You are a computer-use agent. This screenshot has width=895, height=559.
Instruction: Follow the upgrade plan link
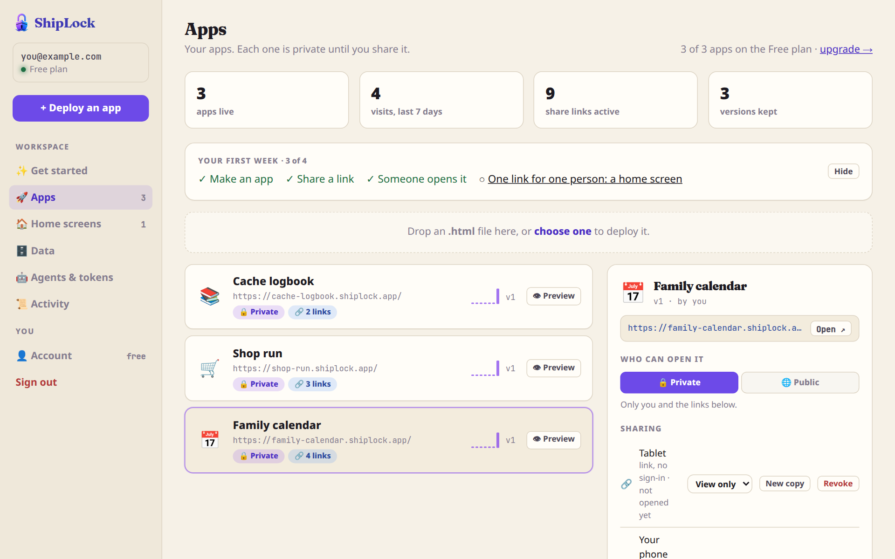click(846, 49)
